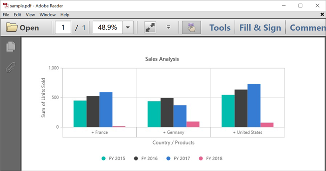Open the View menu
Screen dimensions: 326x171
[x=30, y=15]
